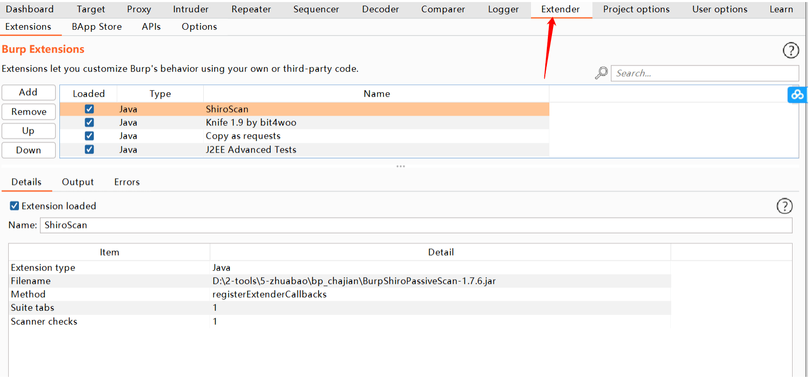Open the Details panel help icon

(x=784, y=206)
